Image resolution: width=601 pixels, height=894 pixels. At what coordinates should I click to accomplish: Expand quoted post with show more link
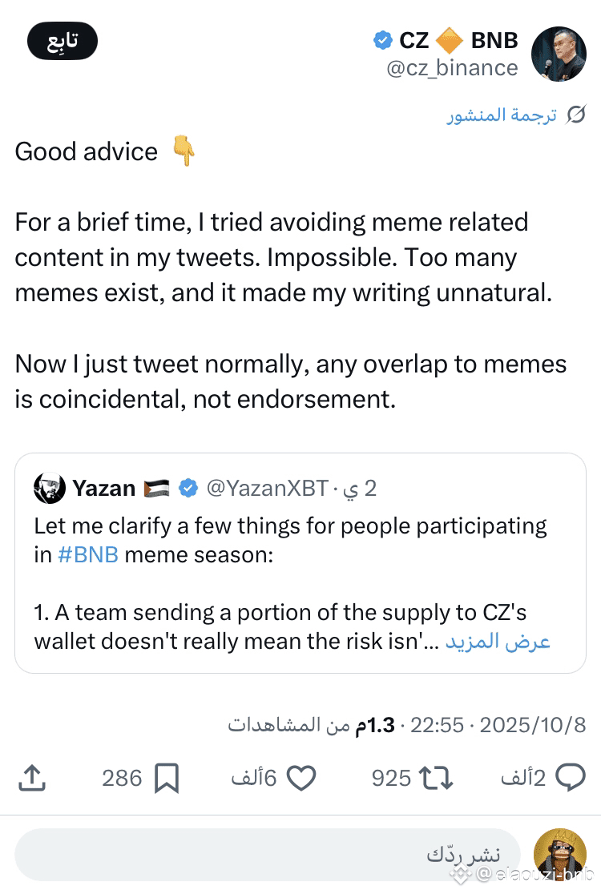[x=498, y=642]
